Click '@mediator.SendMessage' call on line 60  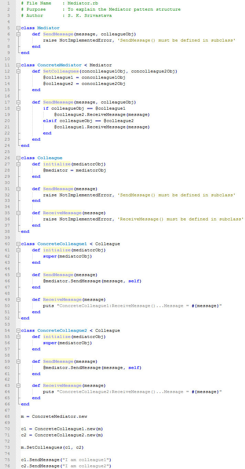72,368
